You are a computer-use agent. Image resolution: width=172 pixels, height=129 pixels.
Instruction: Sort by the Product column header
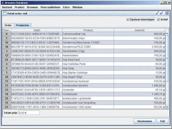88,30
